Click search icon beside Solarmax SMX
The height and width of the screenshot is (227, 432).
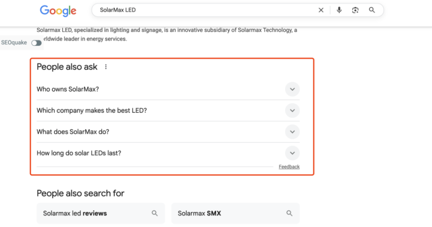coord(289,213)
